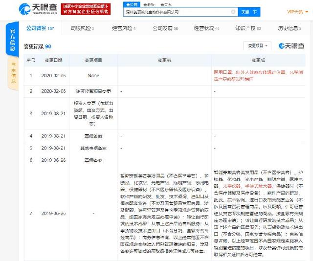Select the yellow 自主信息 side tab

[13, 73]
